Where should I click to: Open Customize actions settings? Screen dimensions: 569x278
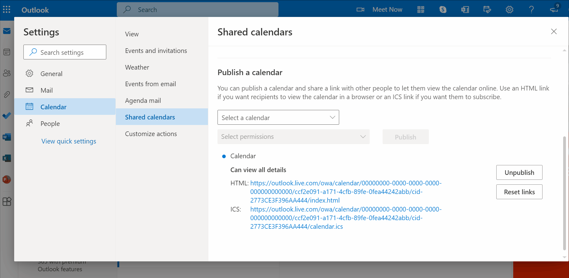click(162, 134)
